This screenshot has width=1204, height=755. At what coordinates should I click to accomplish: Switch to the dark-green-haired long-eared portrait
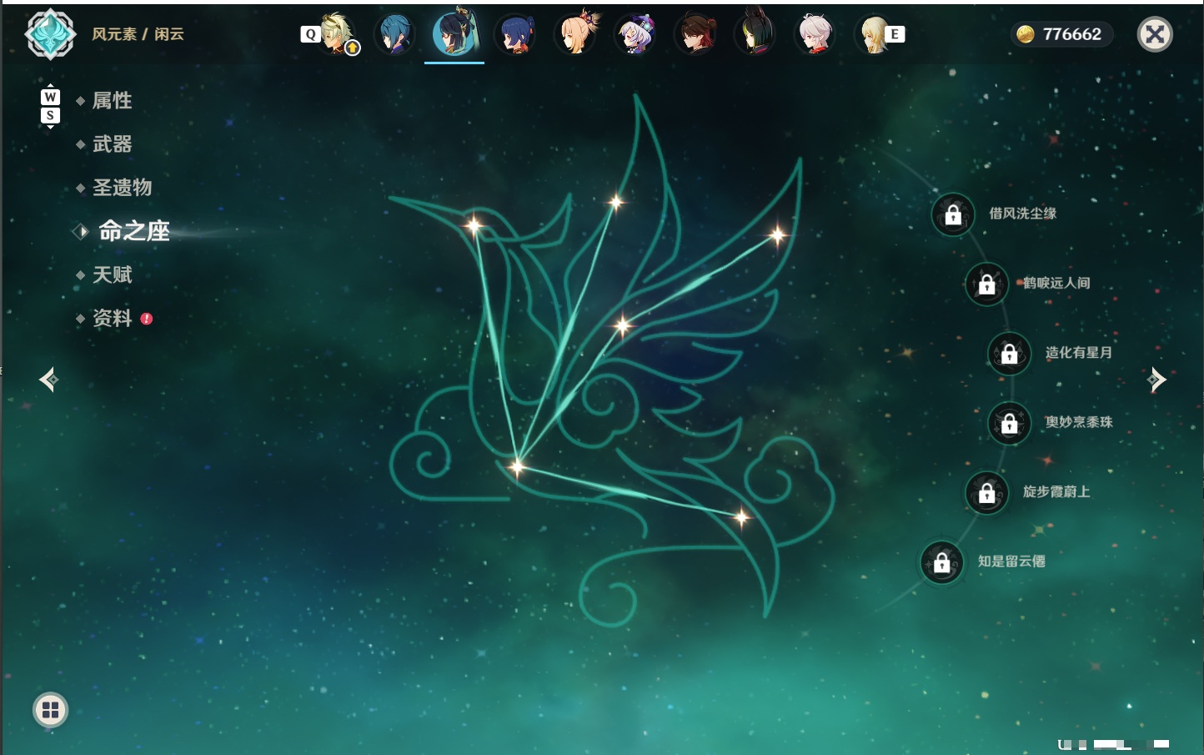click(755, 33)
